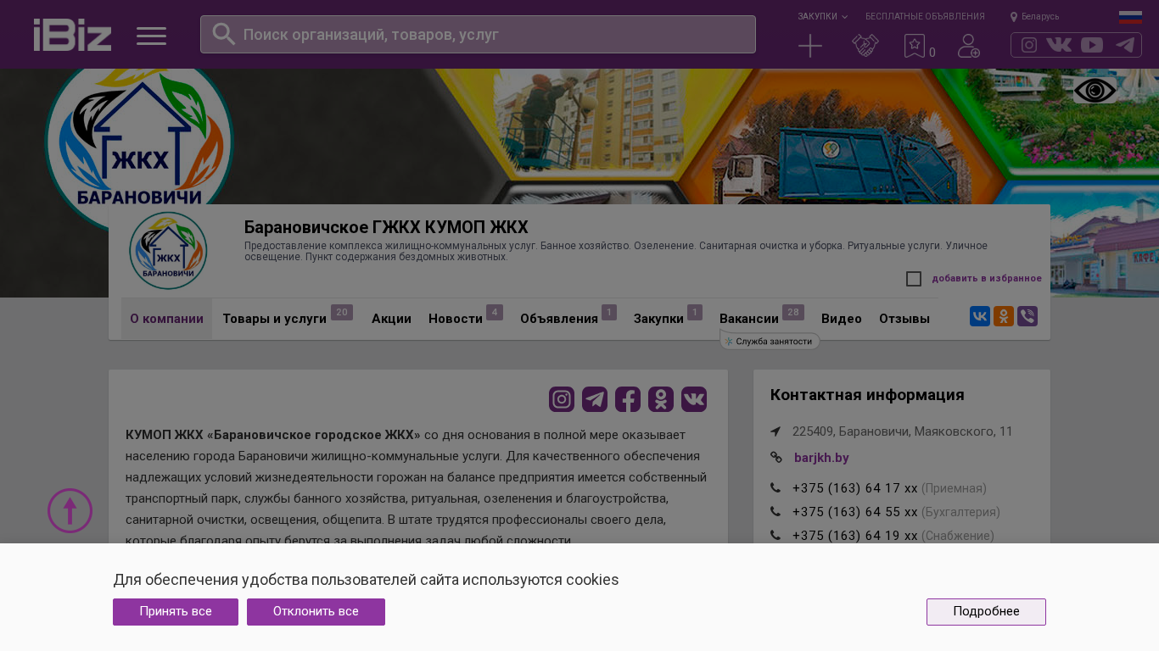Image resolution: width=1159 pixels, height=651 pixels.
Task: Open the handshake deals icon
Action: coord(865,46)
